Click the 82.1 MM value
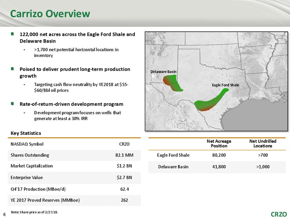 point(124,155)
